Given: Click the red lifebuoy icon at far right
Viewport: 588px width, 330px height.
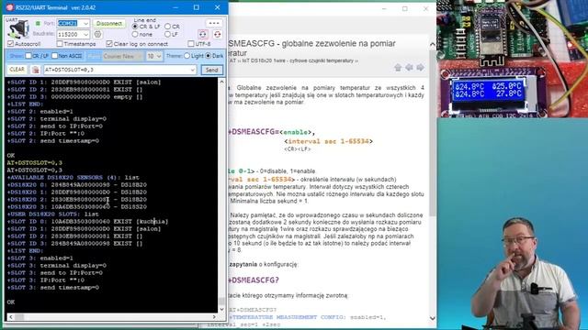Looking at the screenshot, I should tap(217, 35).
